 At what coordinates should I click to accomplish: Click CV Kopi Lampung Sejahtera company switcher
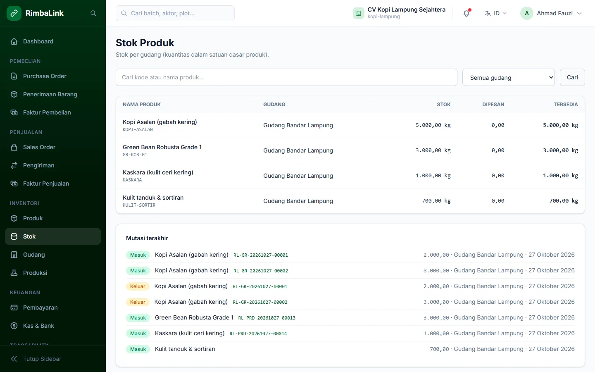(399, 13)
